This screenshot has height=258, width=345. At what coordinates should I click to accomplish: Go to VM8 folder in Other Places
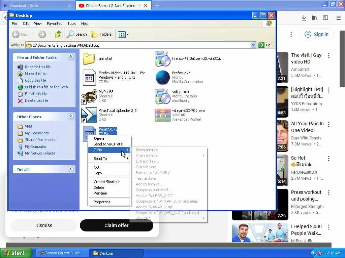(x=28, y=126)
